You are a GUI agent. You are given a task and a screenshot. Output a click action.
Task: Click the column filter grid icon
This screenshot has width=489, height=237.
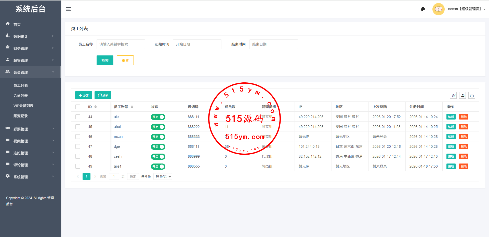(454, 96)
